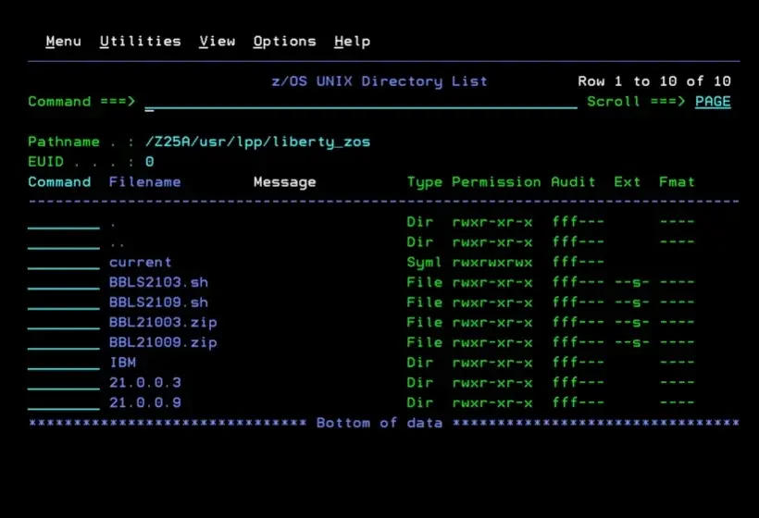This screenshot has width=759, height=518.
Task: Click the Ext column header
Action: [x=627, y=182]
